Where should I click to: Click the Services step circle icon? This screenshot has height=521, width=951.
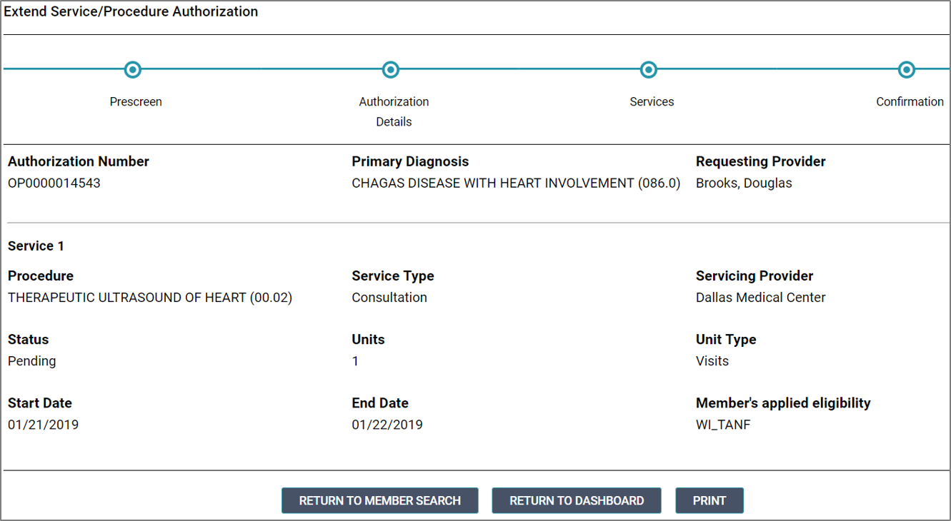(648, 69)
